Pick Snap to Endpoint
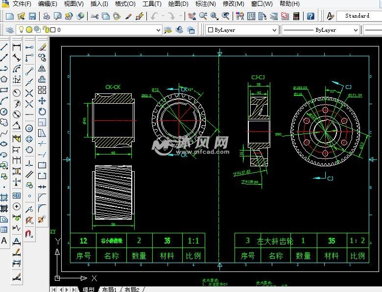The height and width of the screenshot is (292, 382). click(29, 71)
